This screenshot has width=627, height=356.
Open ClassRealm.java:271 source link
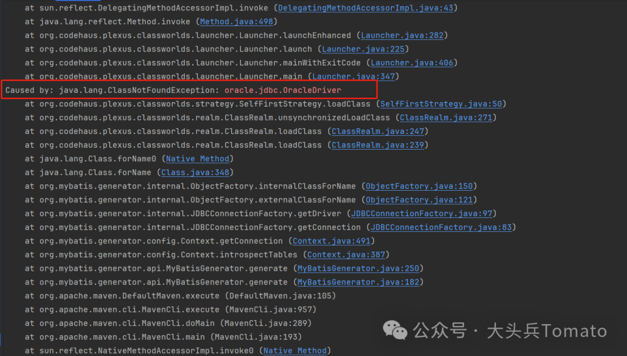[445, 117]
